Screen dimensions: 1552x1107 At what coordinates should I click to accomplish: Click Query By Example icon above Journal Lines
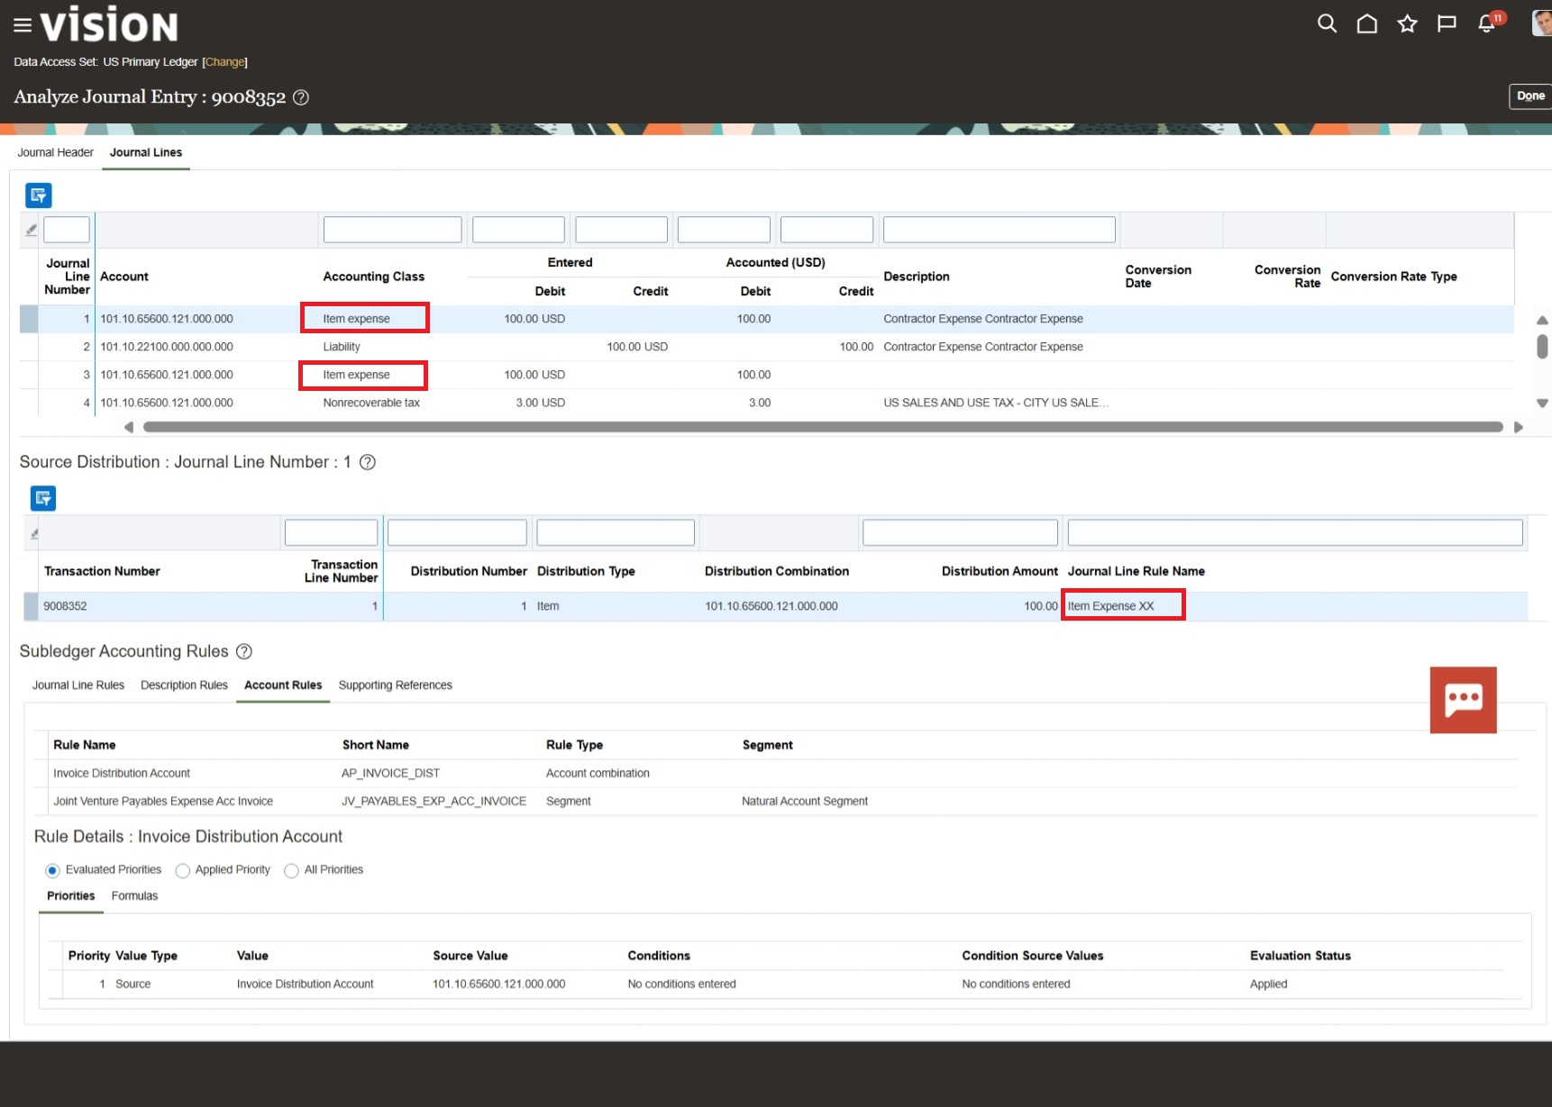(39, 195)
